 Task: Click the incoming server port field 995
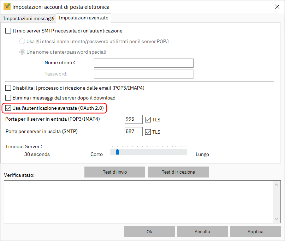(133, 119)
